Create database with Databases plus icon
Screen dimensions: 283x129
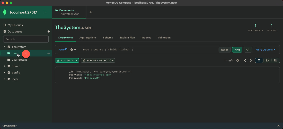tap(48, 32)
